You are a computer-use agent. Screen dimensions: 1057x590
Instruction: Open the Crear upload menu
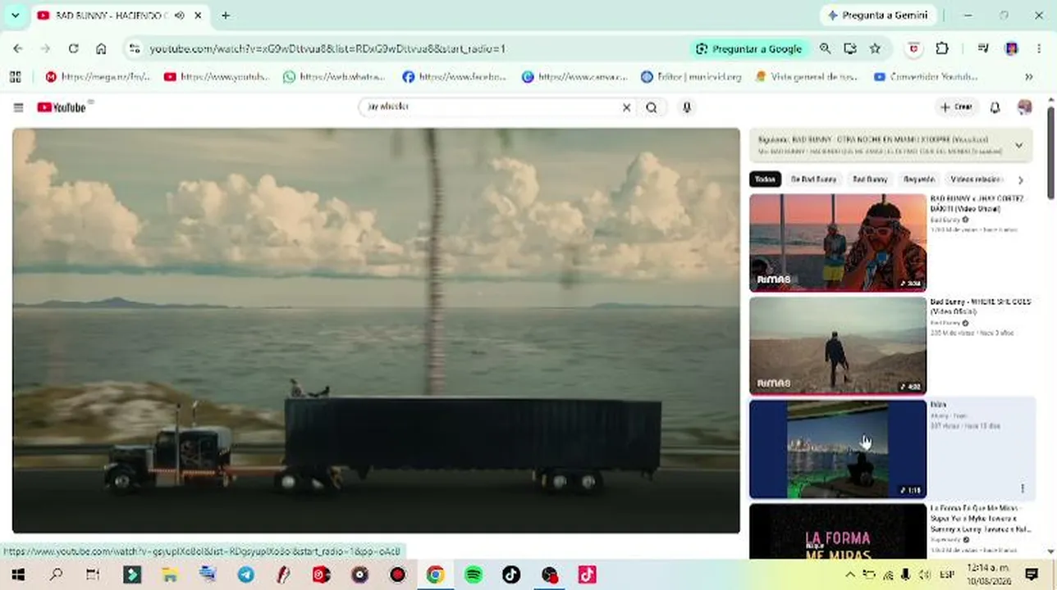[x=956, y=107]
